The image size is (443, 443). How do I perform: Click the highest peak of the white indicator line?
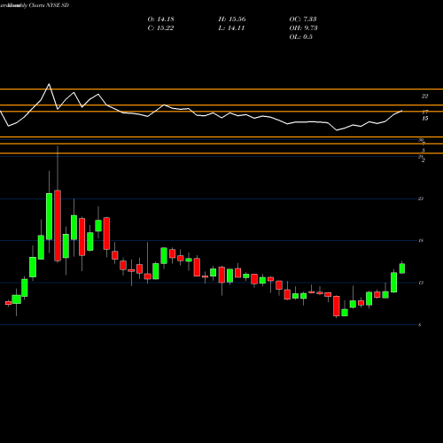[49, 84]
